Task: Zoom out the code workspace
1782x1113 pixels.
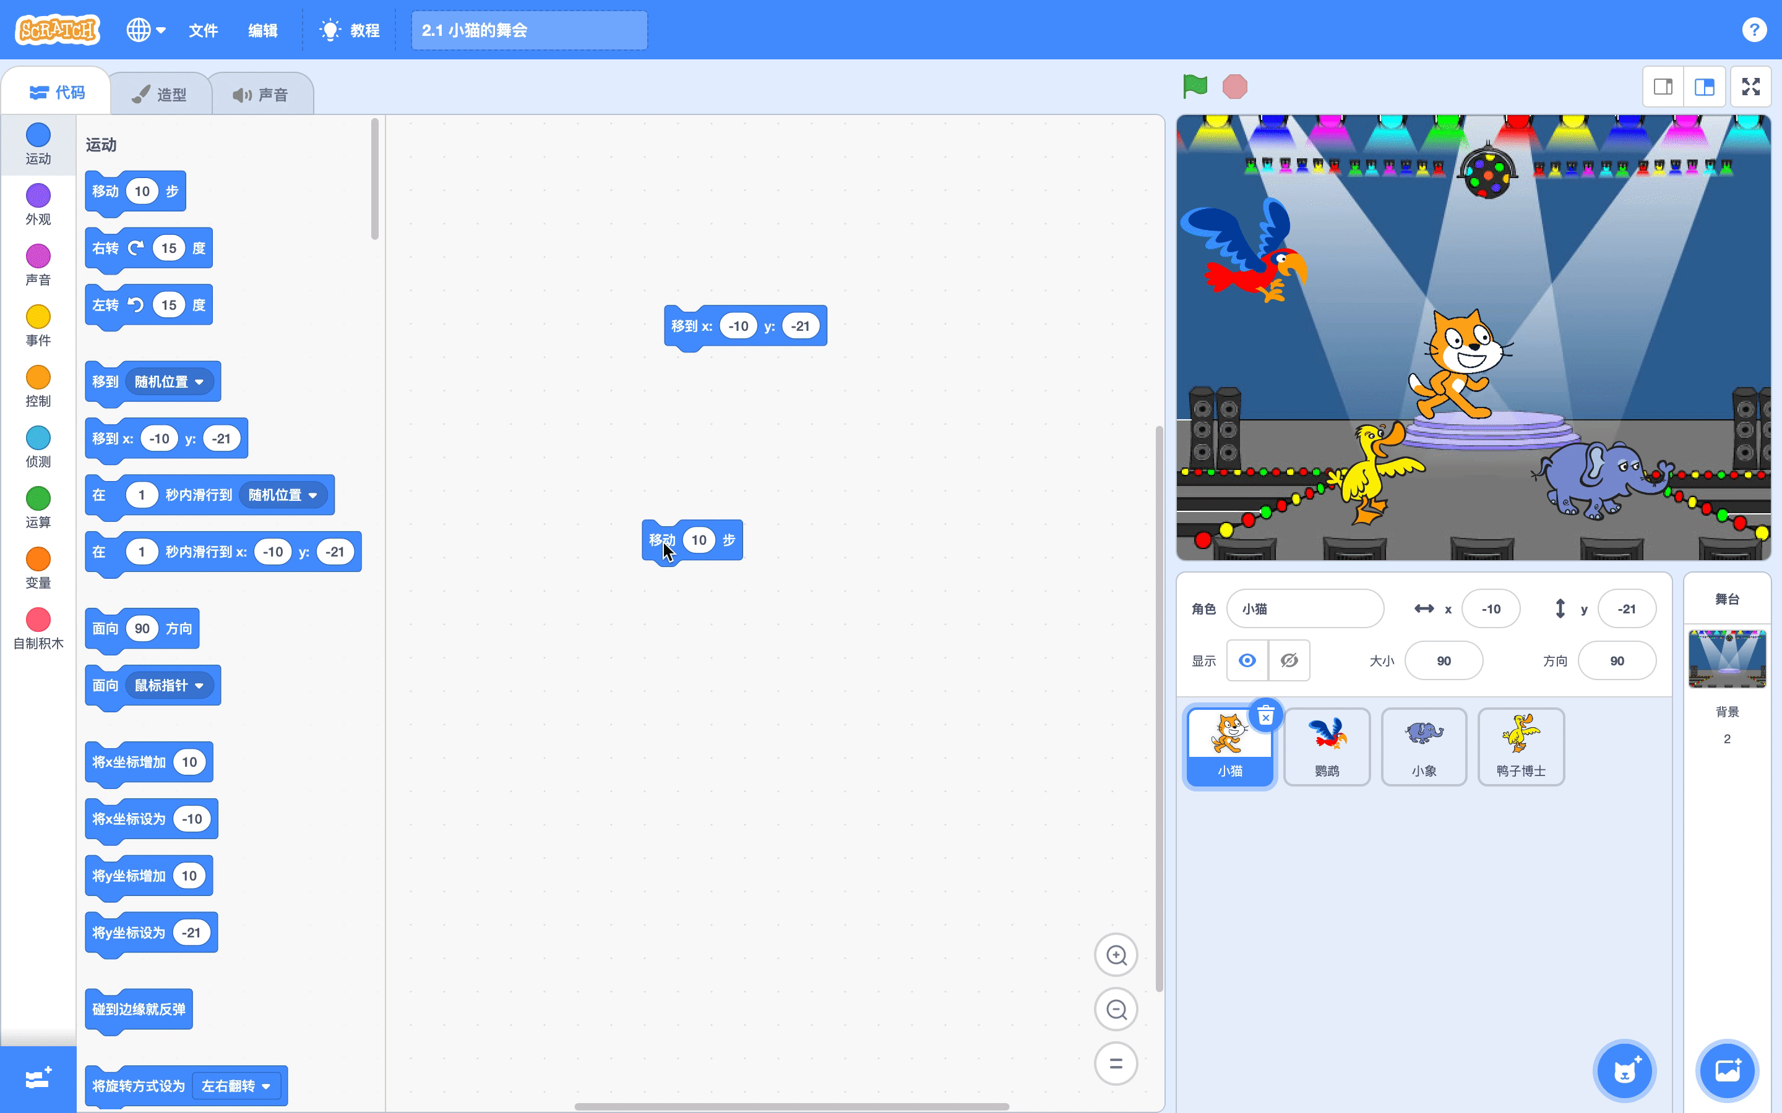Action: pos(1116,1009)
